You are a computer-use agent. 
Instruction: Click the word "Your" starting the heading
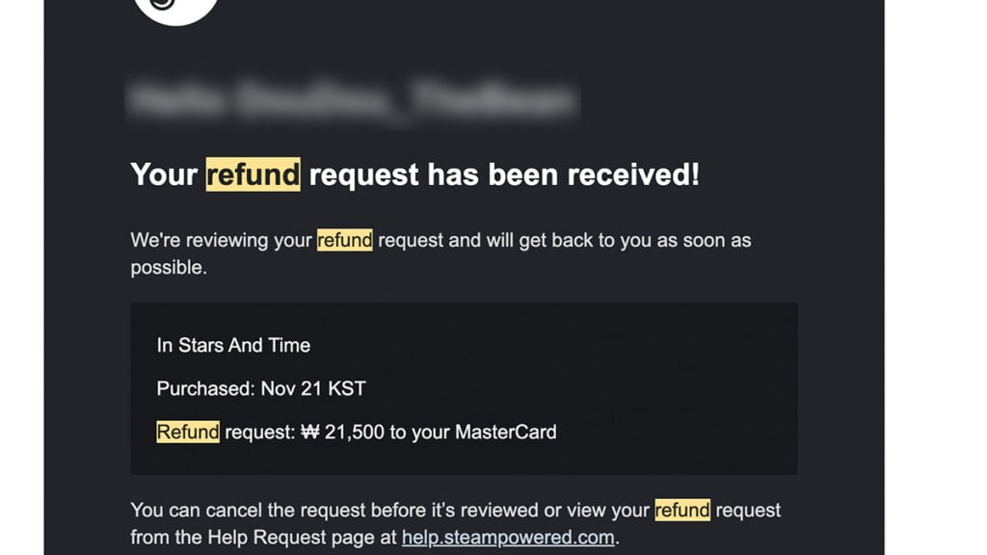(x=164, y=174)
